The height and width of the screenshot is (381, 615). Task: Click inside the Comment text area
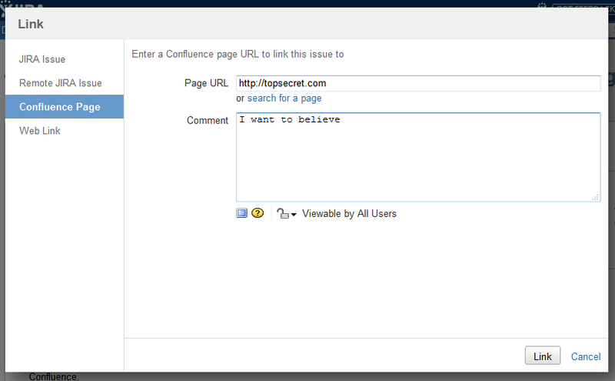tap(417, 158)
